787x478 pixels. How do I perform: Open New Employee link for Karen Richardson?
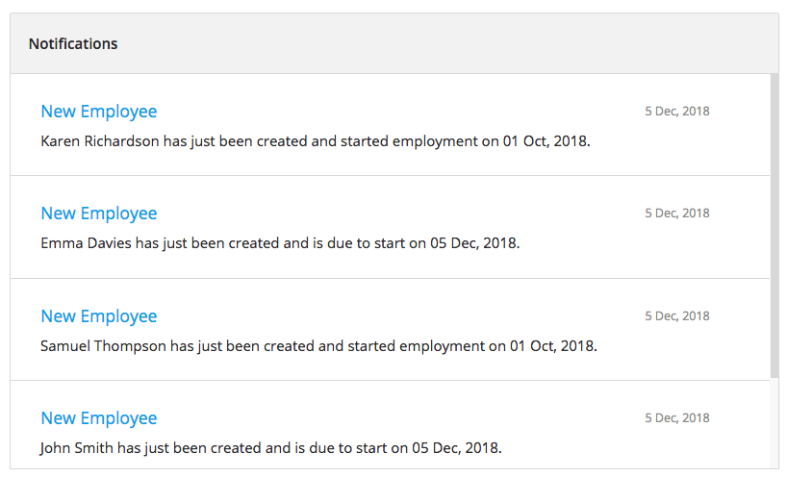point(99,112)
